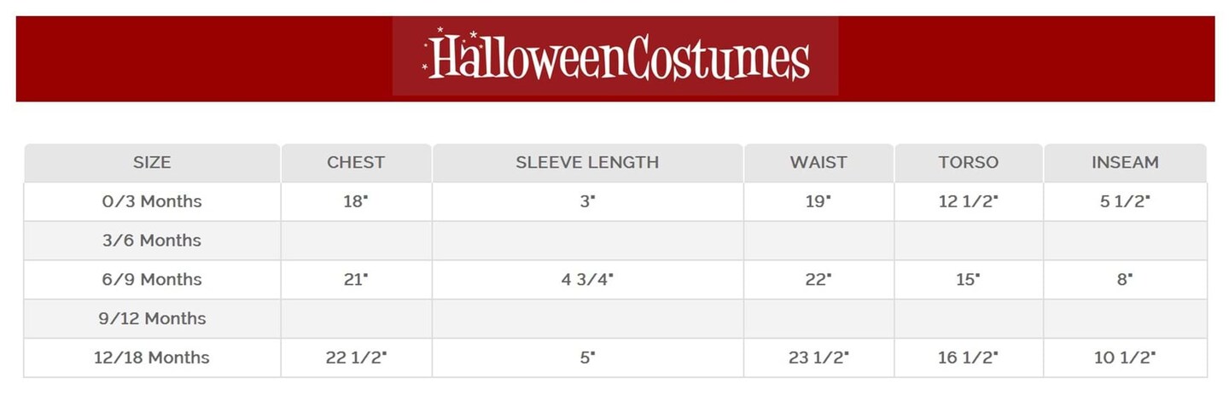Viewport: 1229px width, 401px height.
Task: Select the 23 1/2" waist cell
Action: [x=818, y=357]
